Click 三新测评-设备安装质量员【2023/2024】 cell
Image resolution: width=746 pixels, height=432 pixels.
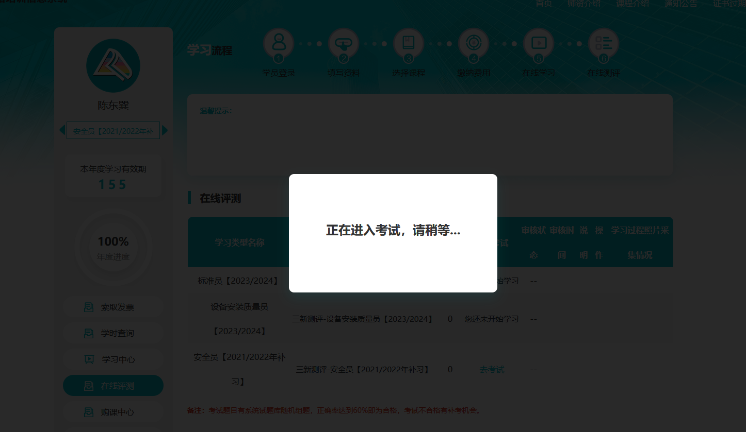coord(363,319)
